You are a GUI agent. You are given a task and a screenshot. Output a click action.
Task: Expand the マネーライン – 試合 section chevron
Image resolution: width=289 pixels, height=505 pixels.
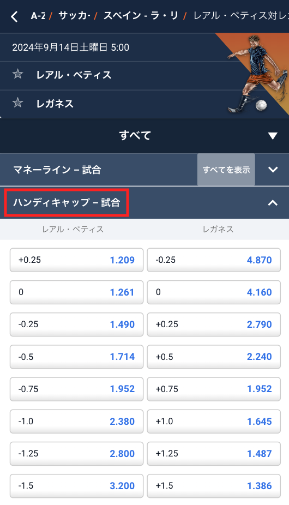(273, 170)
